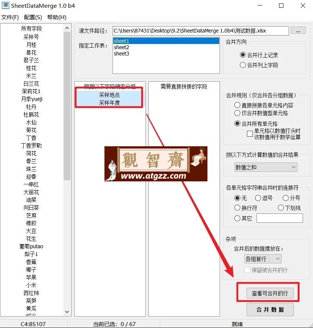Open the 配置(S) menu
This screenshot has height=328, width=313.
coord(33,17)
